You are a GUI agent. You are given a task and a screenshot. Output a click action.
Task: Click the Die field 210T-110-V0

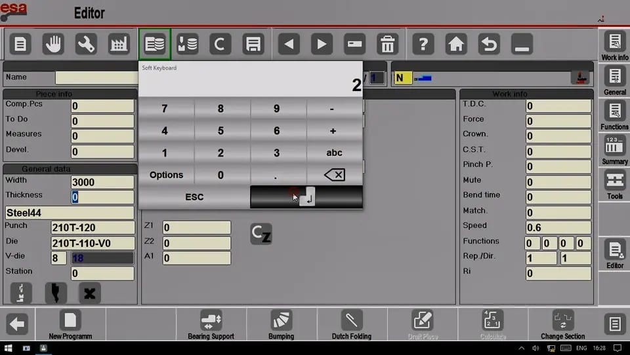[93, 243]
